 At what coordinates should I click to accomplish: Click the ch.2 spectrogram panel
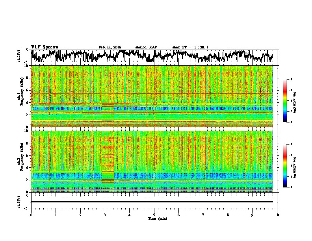click(x=152, y=161)
